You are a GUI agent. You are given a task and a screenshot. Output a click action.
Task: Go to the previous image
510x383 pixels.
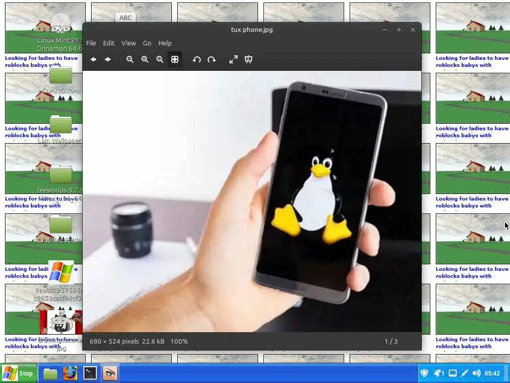point(93,60)
